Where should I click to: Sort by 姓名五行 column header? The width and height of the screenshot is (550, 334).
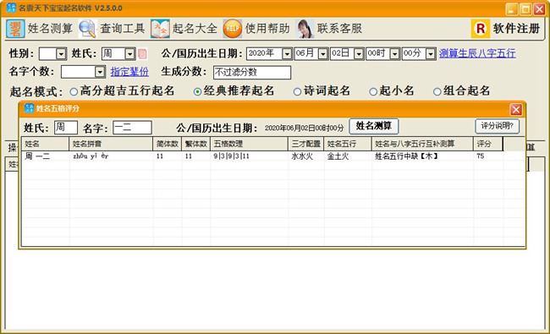point(348,144)
